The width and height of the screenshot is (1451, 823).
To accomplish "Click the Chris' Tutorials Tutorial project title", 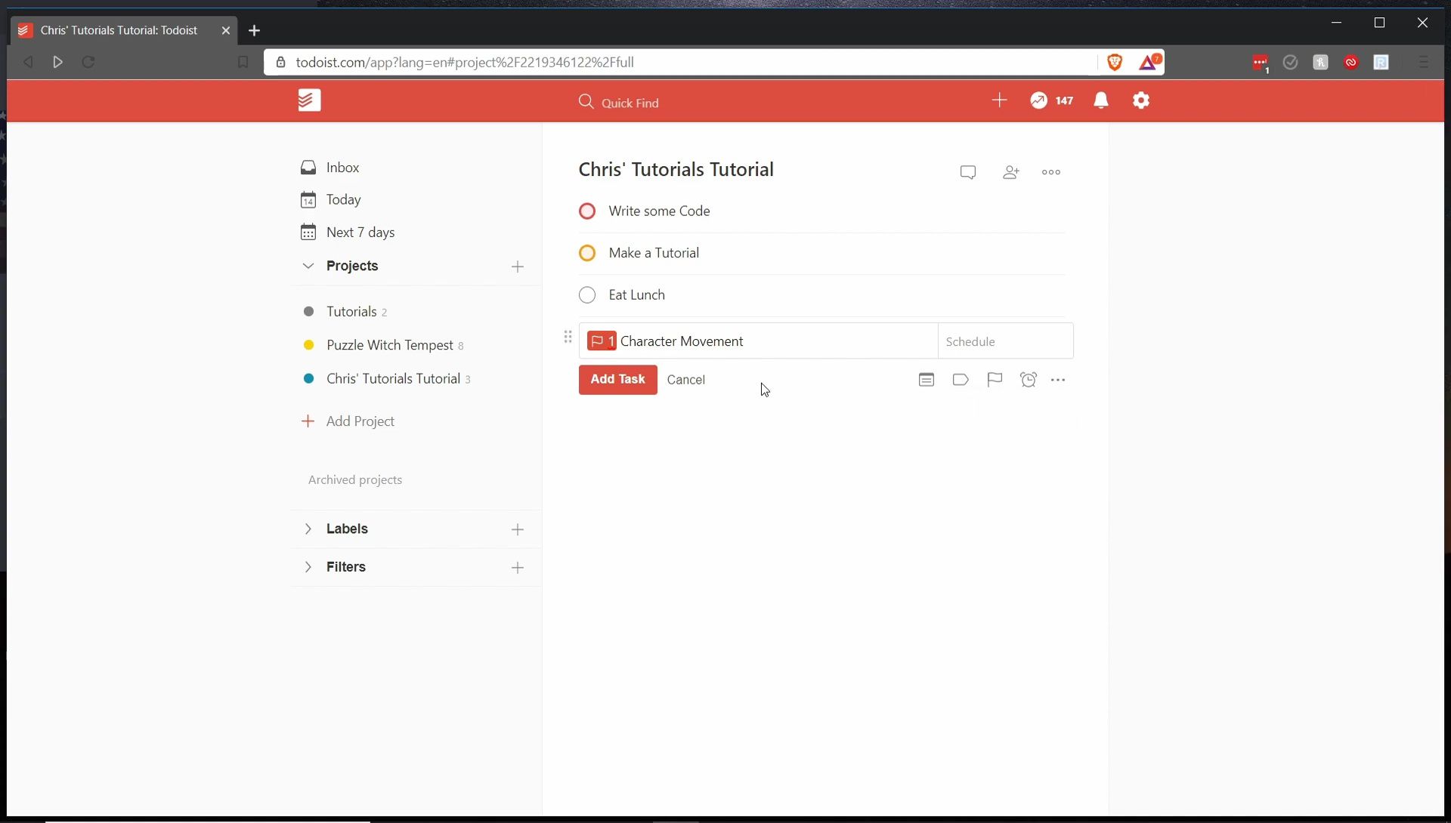I will [x=676, y=170].
